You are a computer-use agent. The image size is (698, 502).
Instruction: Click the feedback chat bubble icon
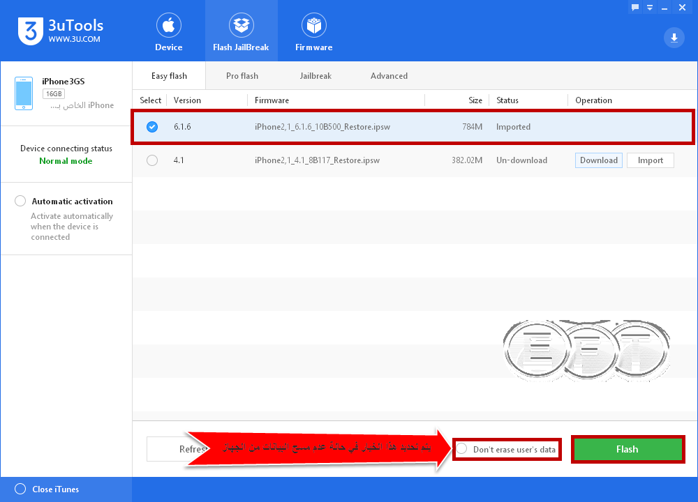coord(635,8)
